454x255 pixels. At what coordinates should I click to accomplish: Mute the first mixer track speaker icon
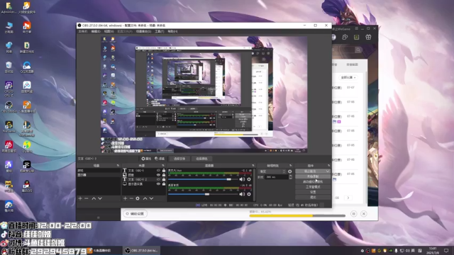click(x=242, y=179)
